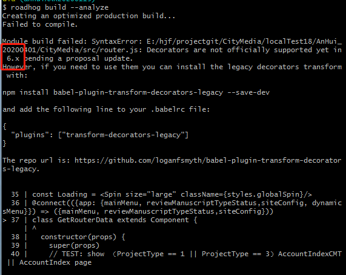This screenshot has height=275, width=346.
Task: Click line number 35 in code listing
Action: click(x=15, y=194)
